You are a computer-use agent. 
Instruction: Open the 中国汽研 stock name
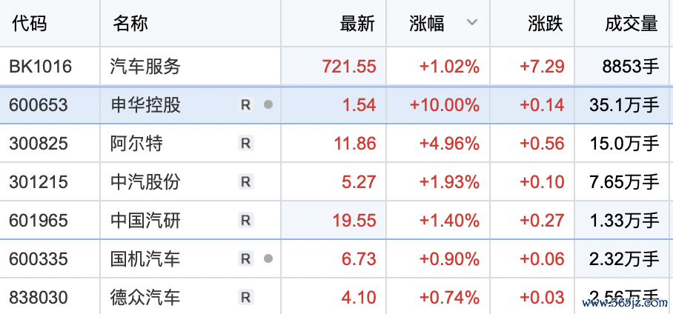click(x=145, y=221)
